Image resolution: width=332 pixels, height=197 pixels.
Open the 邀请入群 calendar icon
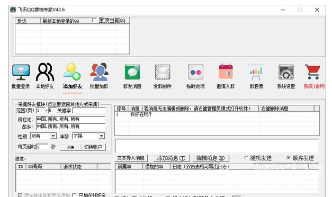point(226,71)
